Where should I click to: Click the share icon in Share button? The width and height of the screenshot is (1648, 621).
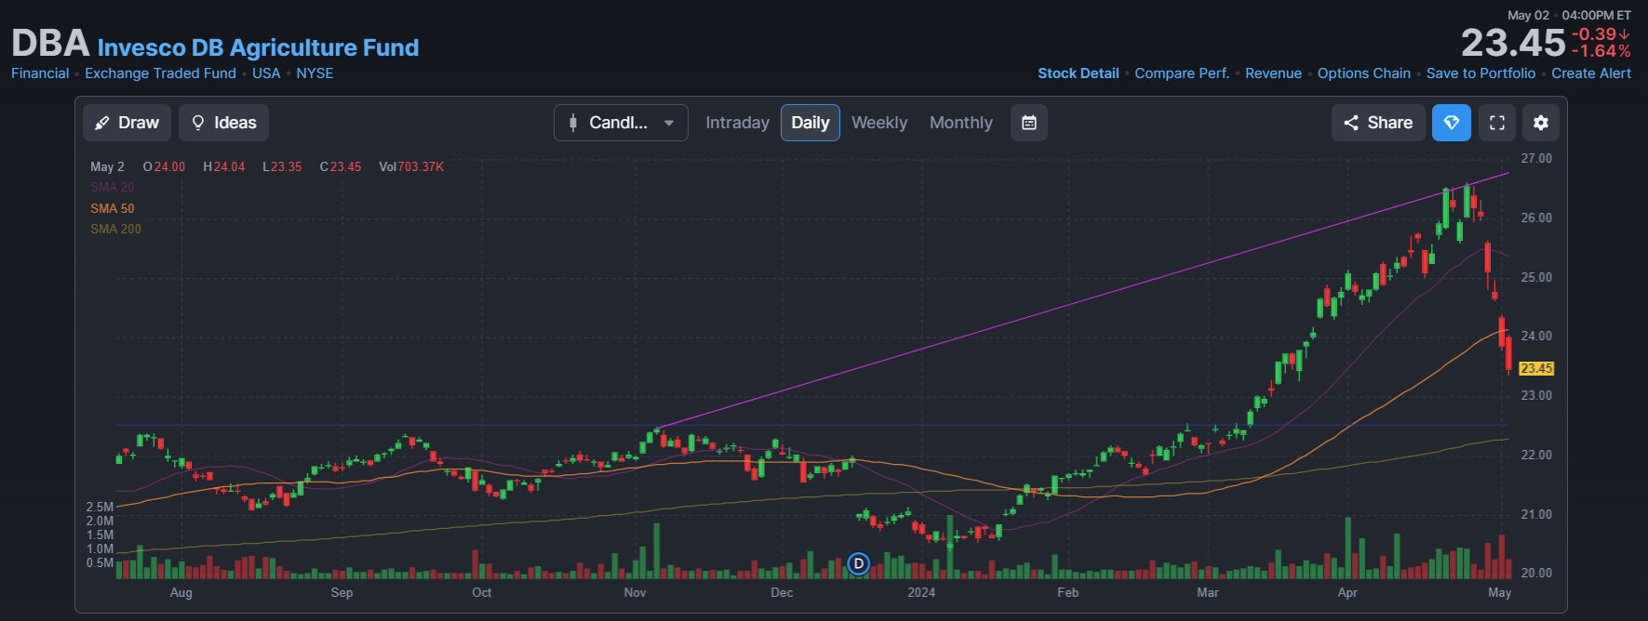pyautogui.click(x=1351, y=123)
